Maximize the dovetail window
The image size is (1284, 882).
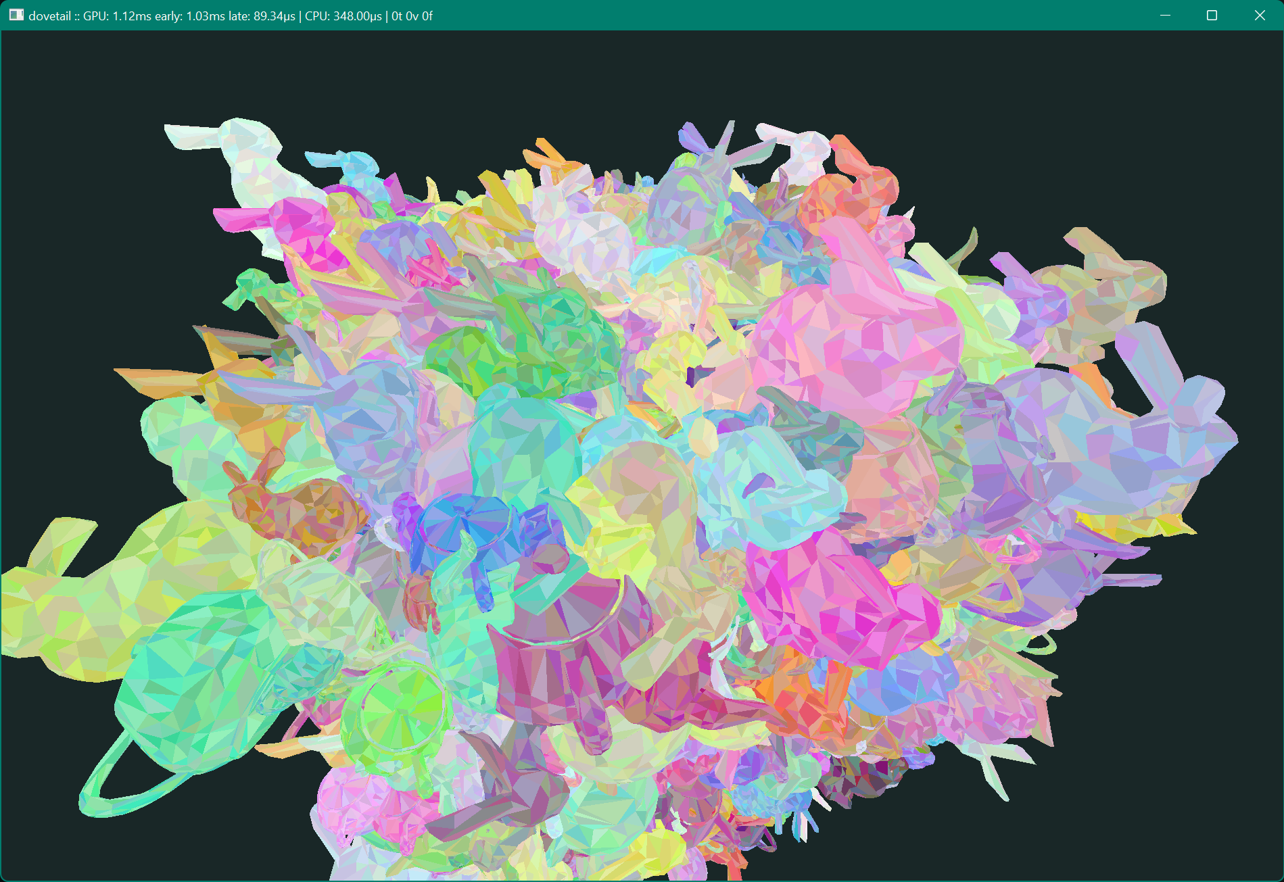(x=1212, y=16)
